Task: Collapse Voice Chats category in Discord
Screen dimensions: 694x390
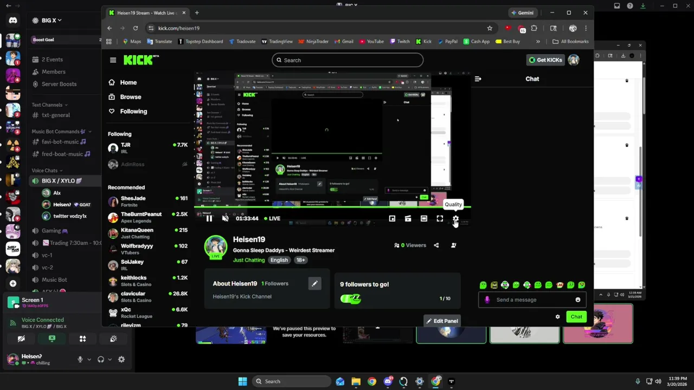Action: point(47,171)
